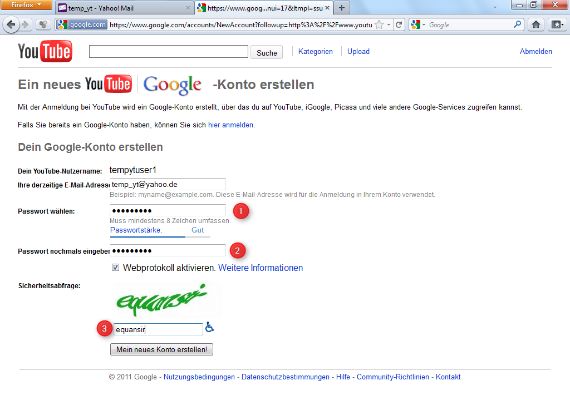Open a new tab with the plus button

[x=341, y=8]
